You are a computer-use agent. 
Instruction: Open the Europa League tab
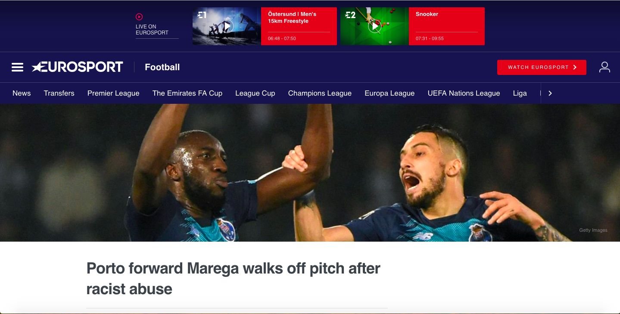point(389,93)
